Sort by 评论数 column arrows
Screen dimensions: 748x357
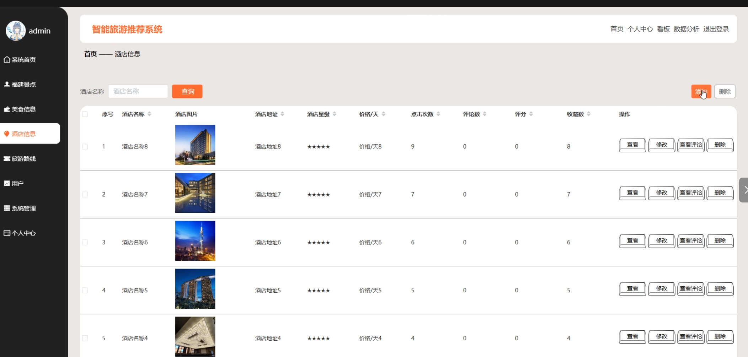(485, 114)
